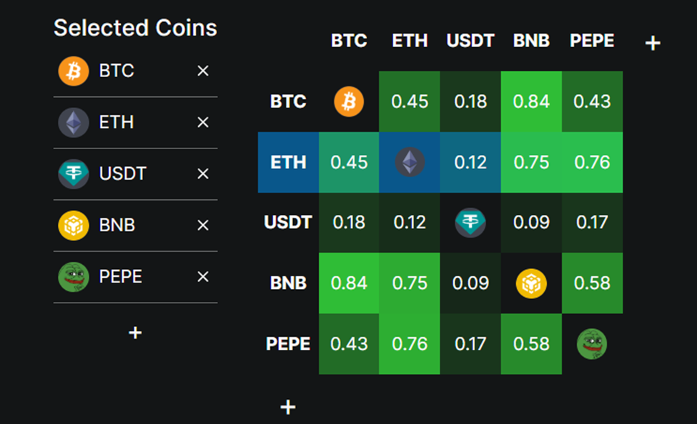Select the highlighted ETH row label
Image resolution: width=697 pixels, height=424 pixels.
coord(288,162)
